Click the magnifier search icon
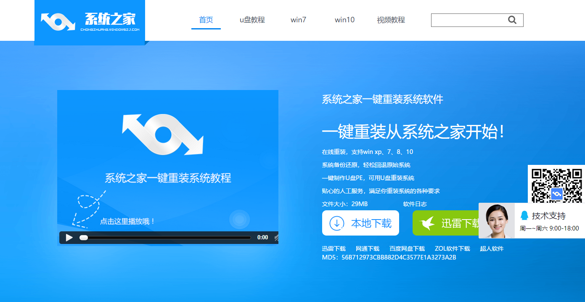This screenshot has width=585, height=302. (x=512, y=20)
